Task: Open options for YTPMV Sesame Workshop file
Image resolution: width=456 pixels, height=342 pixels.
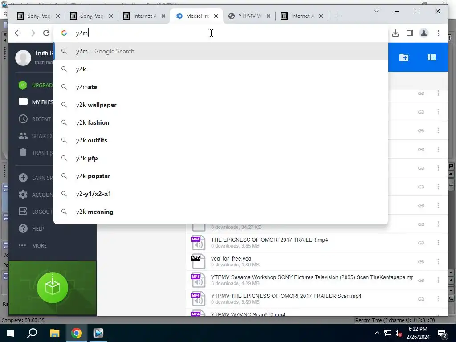Action: pos(438,280)
